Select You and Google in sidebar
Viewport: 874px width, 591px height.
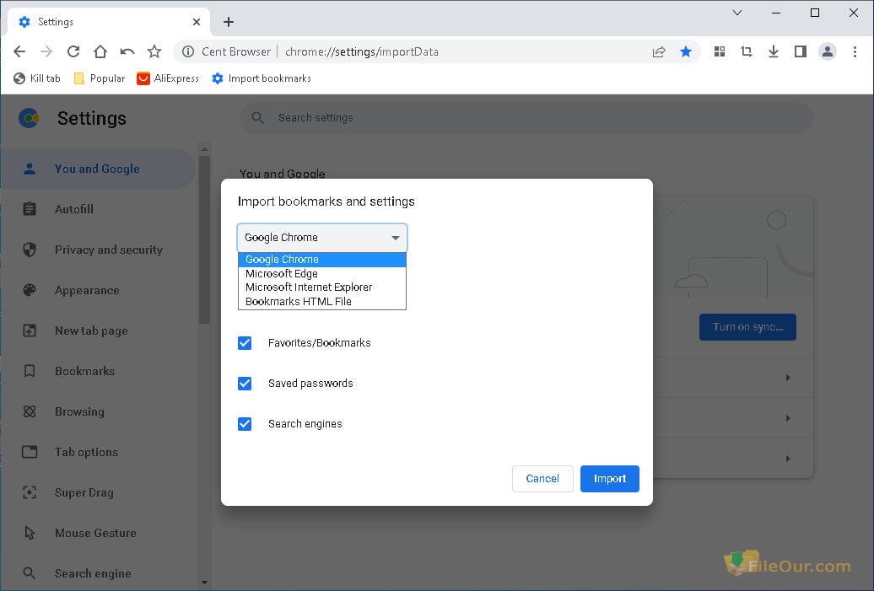coord(98,169)
